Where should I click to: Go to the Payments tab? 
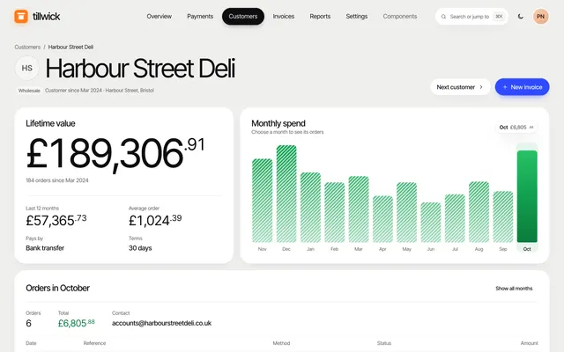click(x=200, y=16)
